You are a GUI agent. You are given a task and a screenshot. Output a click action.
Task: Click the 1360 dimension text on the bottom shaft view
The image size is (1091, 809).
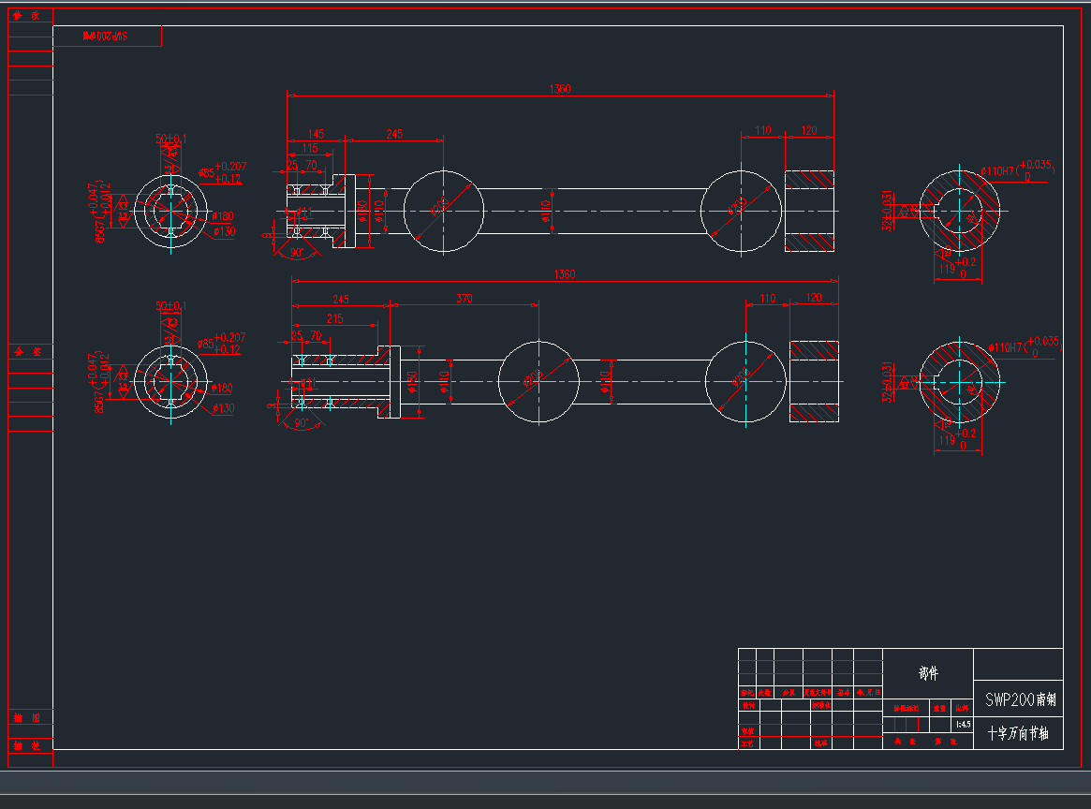pyautogui.click(x=564, y=274)
